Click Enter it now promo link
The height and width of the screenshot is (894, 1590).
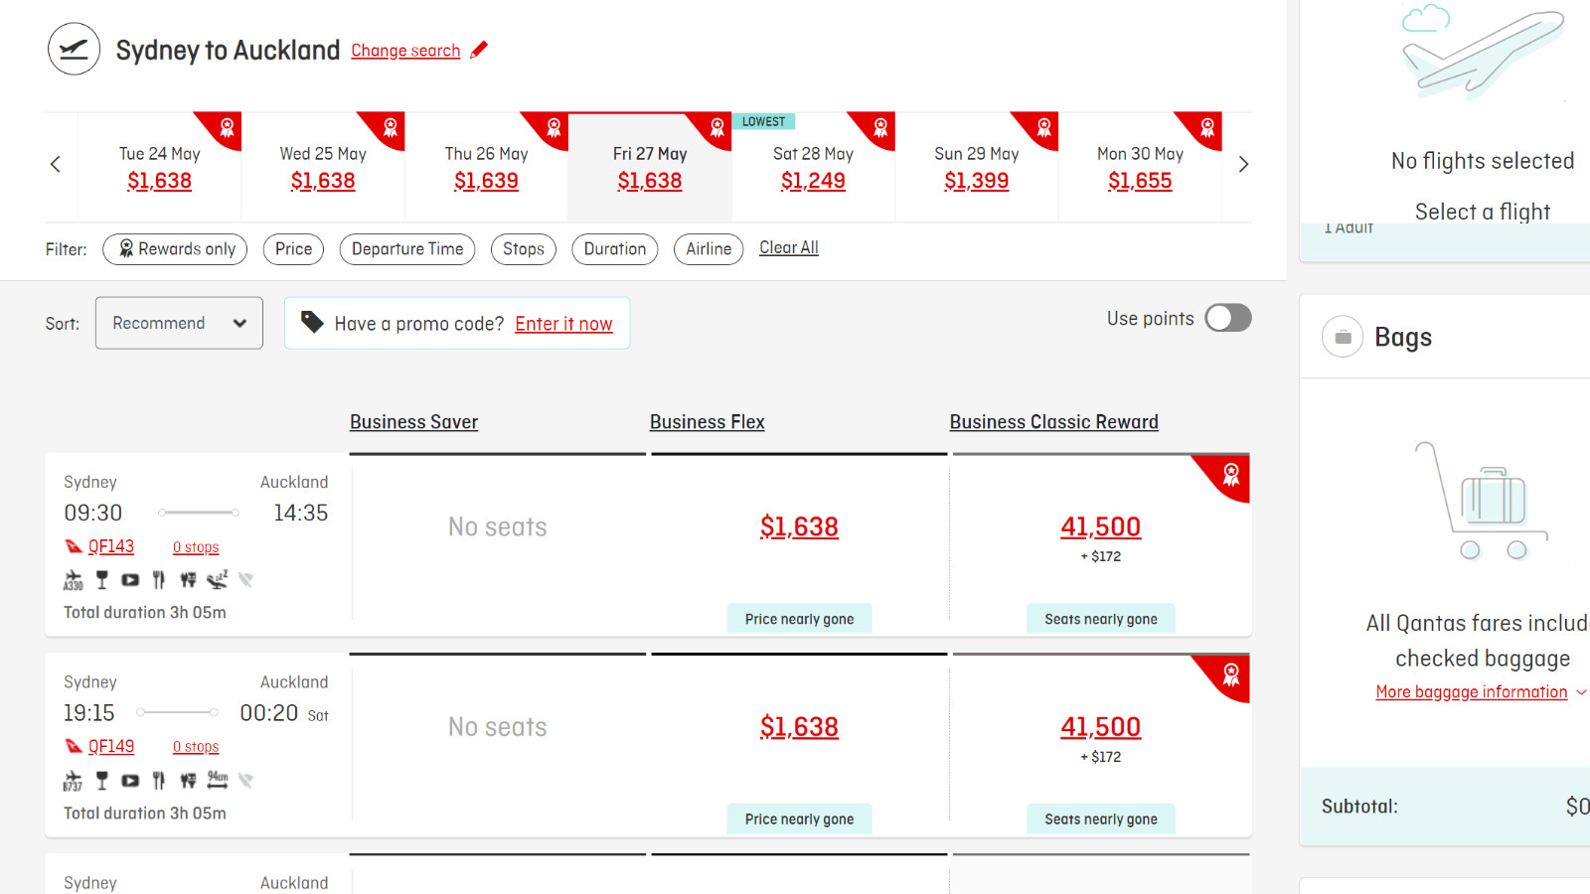(563, 324)
